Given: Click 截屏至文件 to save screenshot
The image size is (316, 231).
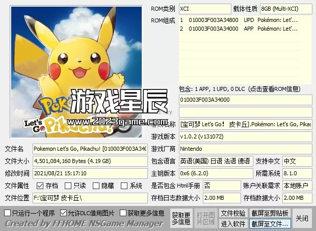Looking at the screenshot, I should pos(270,224).
